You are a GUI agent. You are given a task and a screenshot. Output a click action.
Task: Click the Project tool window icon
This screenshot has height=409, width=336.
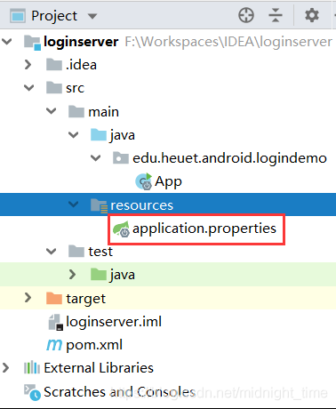point(18,16)
